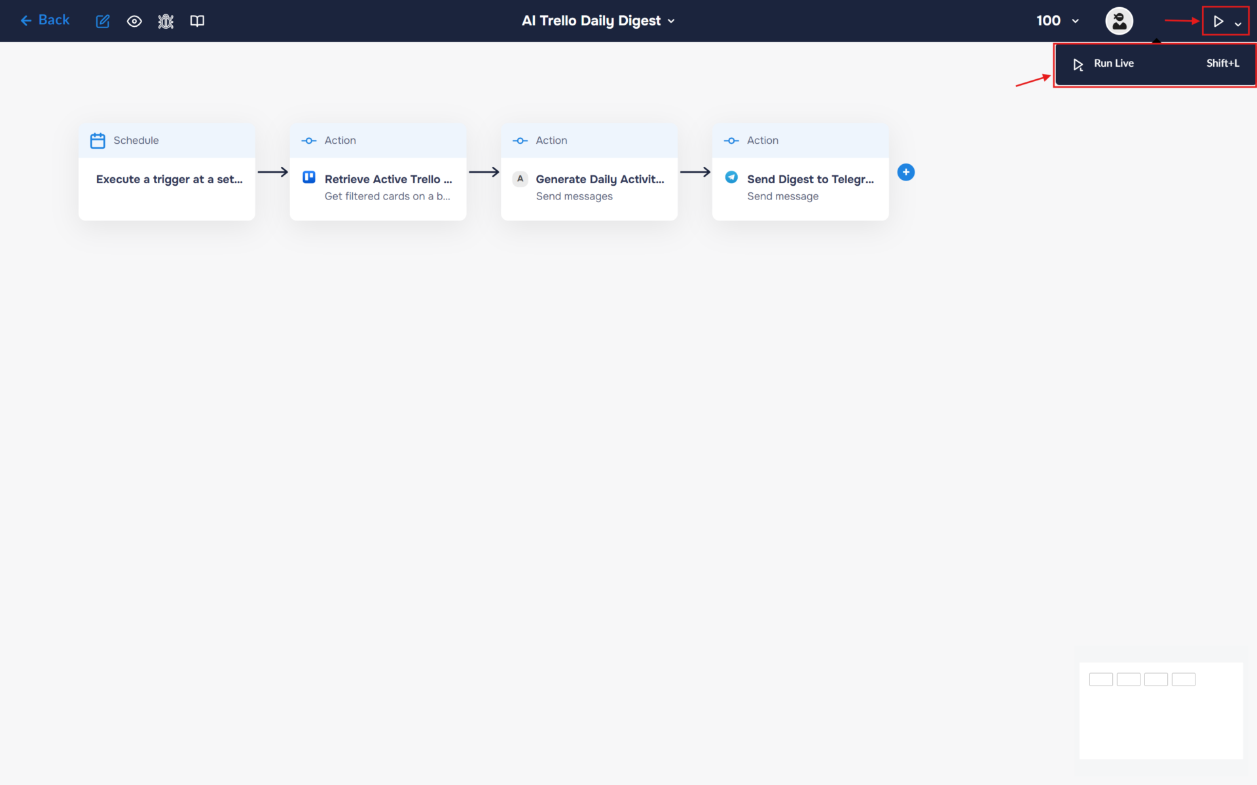Open the user avatar profile
1257x785 pixels.
pos(1119,21)
